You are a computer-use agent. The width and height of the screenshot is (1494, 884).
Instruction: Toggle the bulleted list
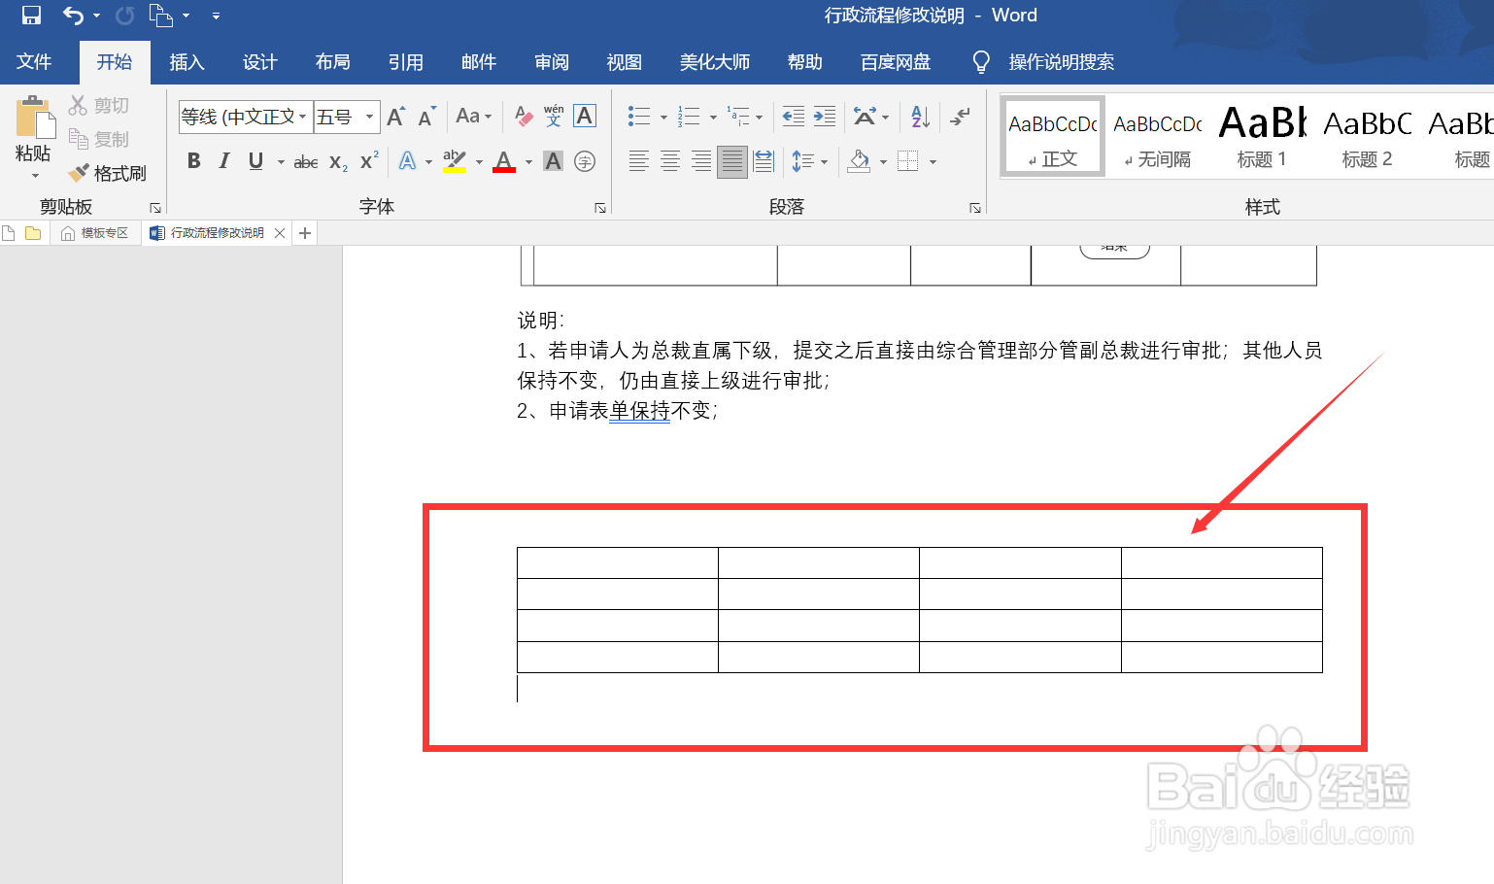[638, 116]
